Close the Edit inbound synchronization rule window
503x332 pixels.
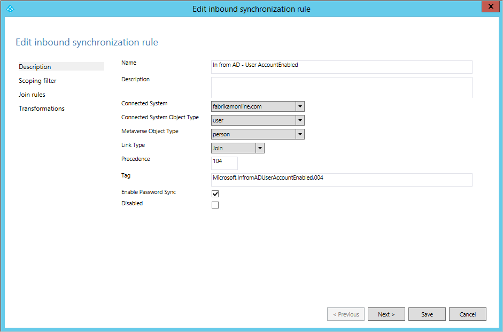pos(491,6)
